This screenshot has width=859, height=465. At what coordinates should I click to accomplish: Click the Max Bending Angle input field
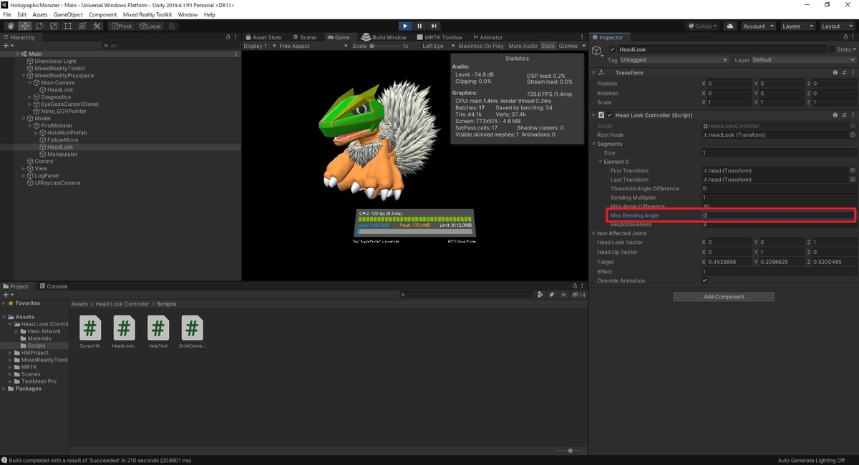(x=778, y=215)
